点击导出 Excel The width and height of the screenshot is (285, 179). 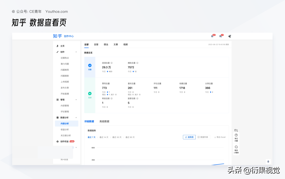click(x=220, y=137)
